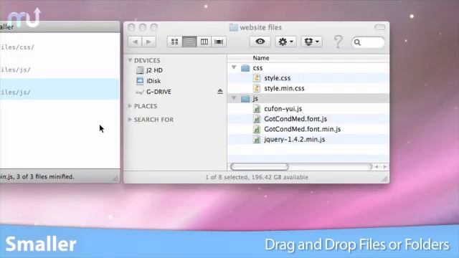
Task: Click the scroll right arrow
Action: [385, 167]
